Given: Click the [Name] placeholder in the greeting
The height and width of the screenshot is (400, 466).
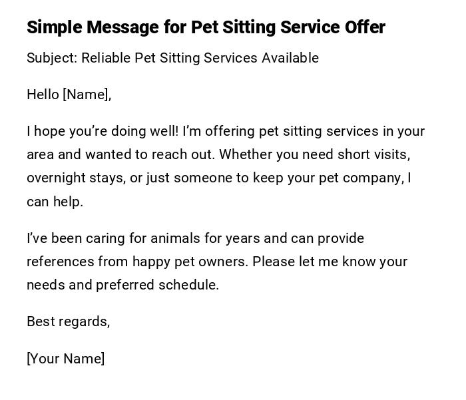Looking at the screenshot, I should (85, 95).
